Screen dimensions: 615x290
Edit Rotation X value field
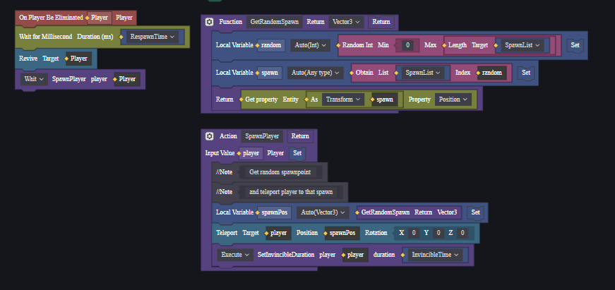point(414,233)
